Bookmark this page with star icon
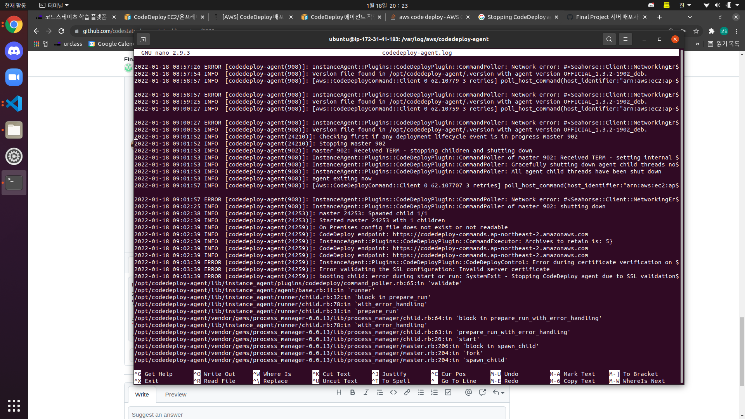The height and width of the screenshot is (419, 745). (696, 31)
